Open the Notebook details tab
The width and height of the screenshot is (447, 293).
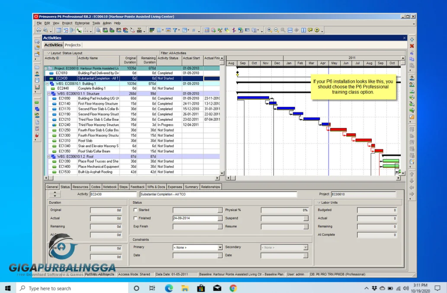[110, 187]
